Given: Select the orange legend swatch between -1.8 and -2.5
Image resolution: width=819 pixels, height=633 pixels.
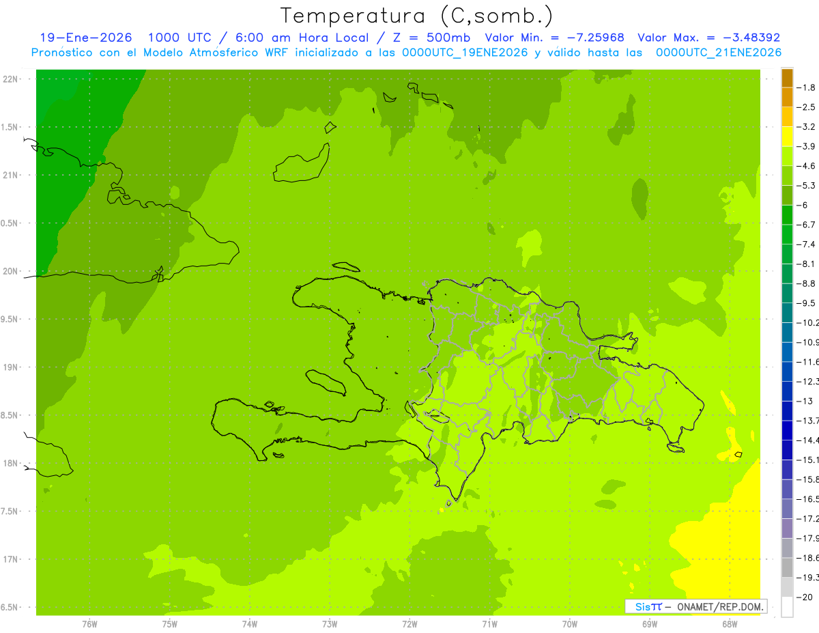Looking at the screenshot, I should pyautogui.click(x=787, y=98).
